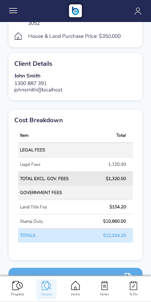The image size is (151, 302).
Task: Select the Details magnifier icon
Action: coord(46,285)
